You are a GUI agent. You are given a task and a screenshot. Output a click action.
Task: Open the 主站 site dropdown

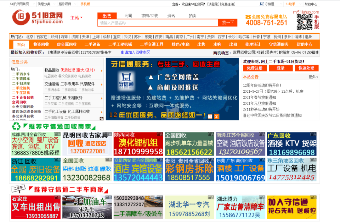pyautogui.click(x=76, y=18)
